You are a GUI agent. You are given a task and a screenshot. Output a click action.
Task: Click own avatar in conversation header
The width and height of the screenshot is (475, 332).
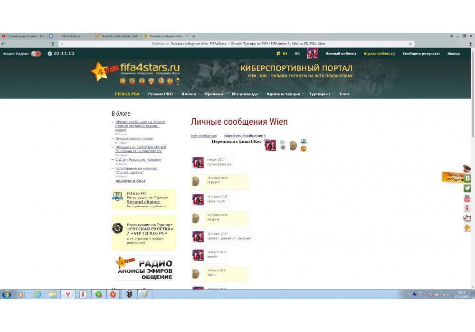[x=270, y=145]
